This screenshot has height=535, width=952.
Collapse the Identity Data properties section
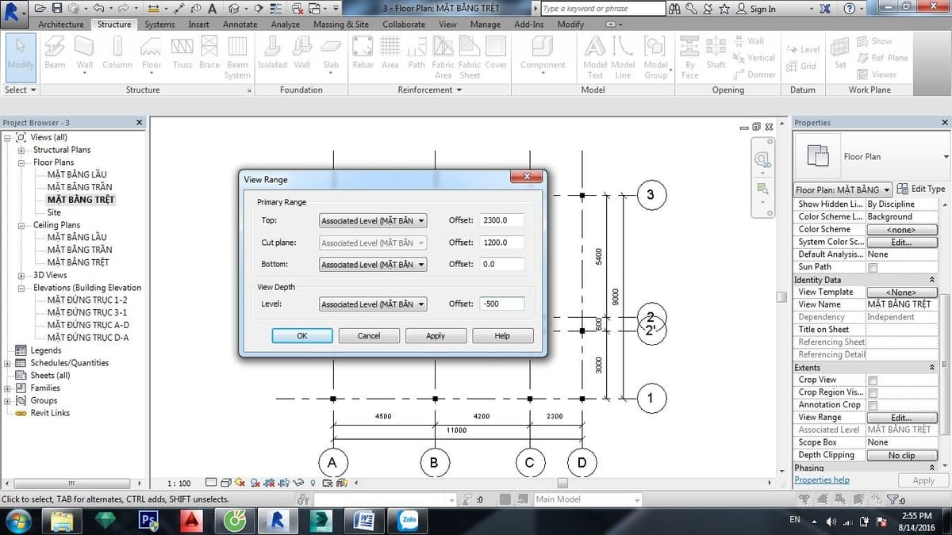(x=931, y=280)
